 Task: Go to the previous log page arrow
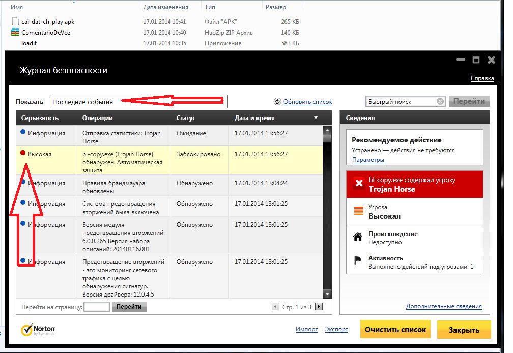pos(275,307)
